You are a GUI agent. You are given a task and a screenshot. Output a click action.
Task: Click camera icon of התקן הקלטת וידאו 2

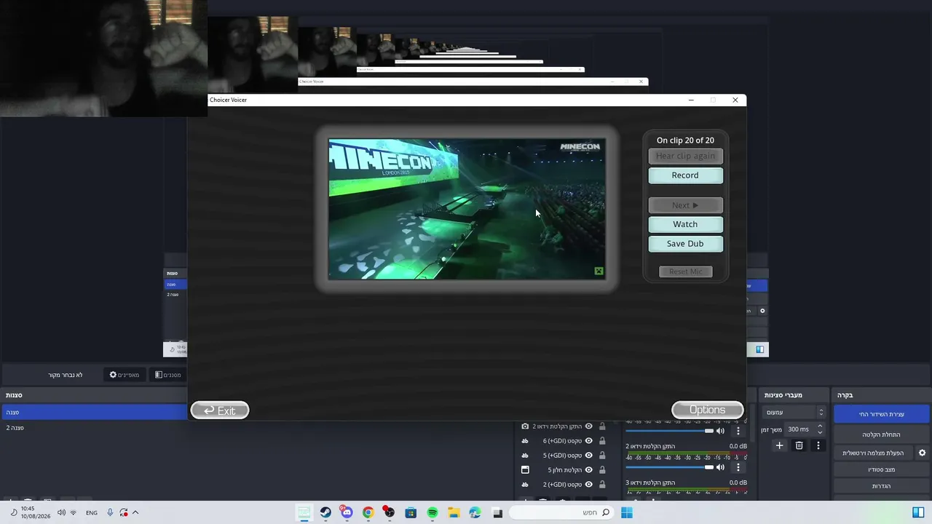click(x=525, y=426)
